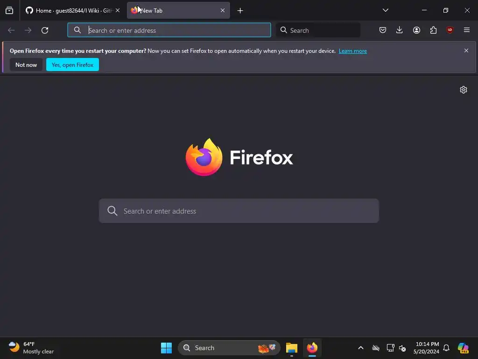
Task: Click Yes, open Firefox button
Action: 72,65
